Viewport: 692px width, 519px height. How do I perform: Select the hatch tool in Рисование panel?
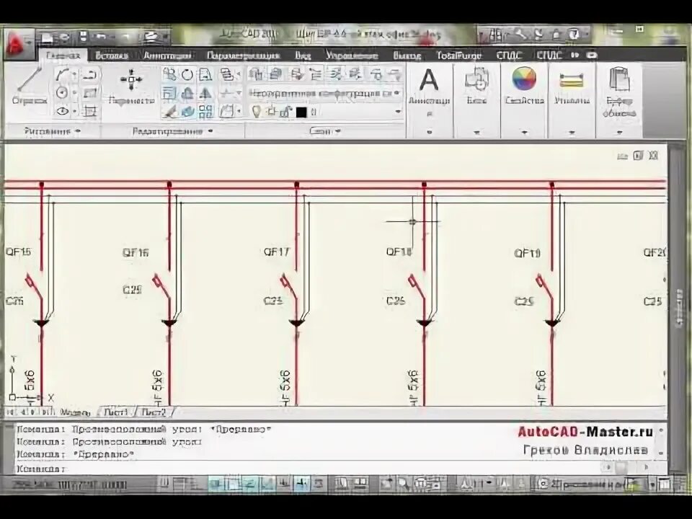pyautogui.click(x=90, y=111)
